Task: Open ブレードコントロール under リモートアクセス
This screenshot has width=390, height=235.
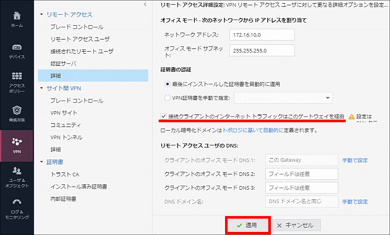Action: coord(77,27)
